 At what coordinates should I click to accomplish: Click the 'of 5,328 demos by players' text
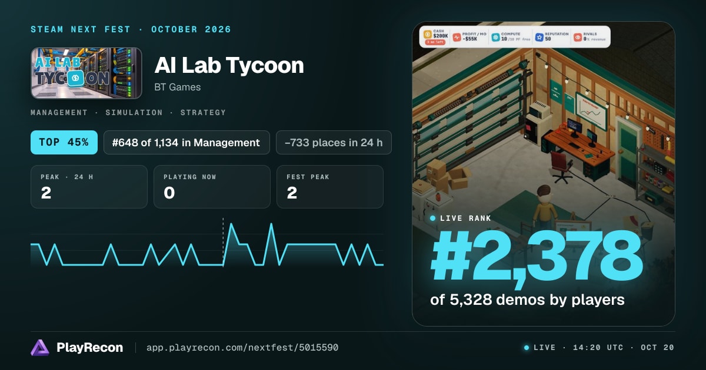click(x=527, y=300)
